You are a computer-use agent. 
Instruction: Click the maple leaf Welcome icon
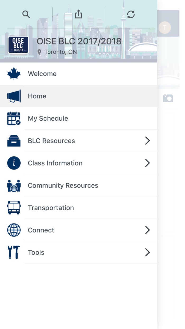[14, 74]
